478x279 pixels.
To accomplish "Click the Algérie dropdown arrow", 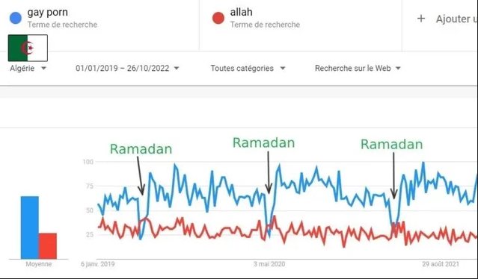I will [x=43, y=69].
